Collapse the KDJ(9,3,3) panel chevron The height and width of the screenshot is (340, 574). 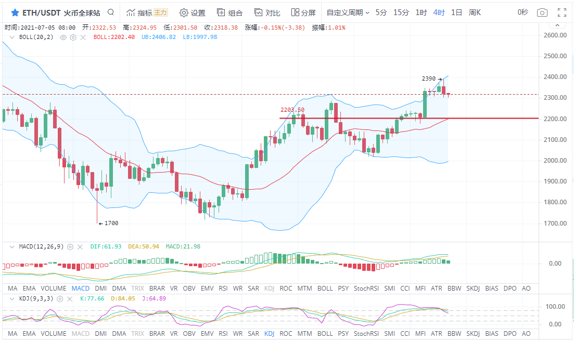[12, 299]
